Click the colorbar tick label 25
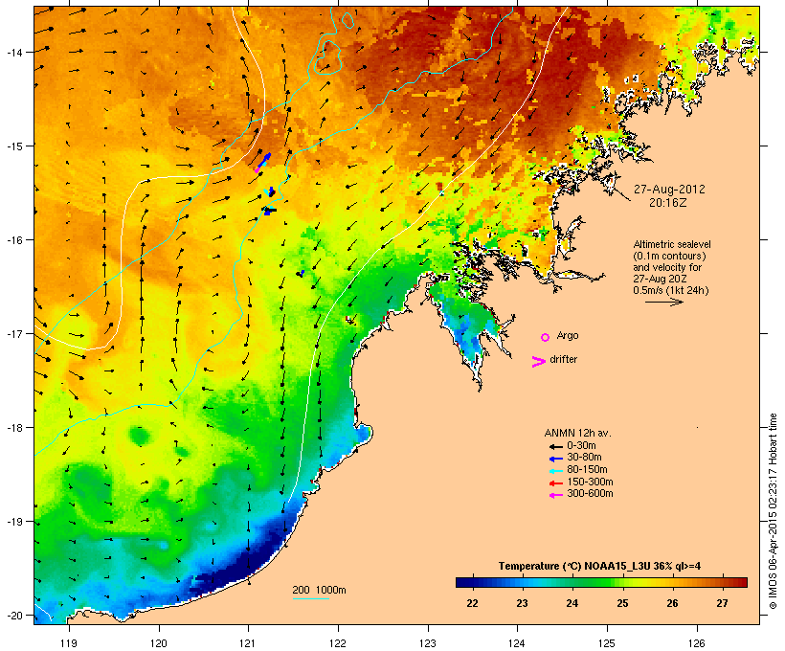The height and width of the screenshot is (651, 785). point(622,603)
